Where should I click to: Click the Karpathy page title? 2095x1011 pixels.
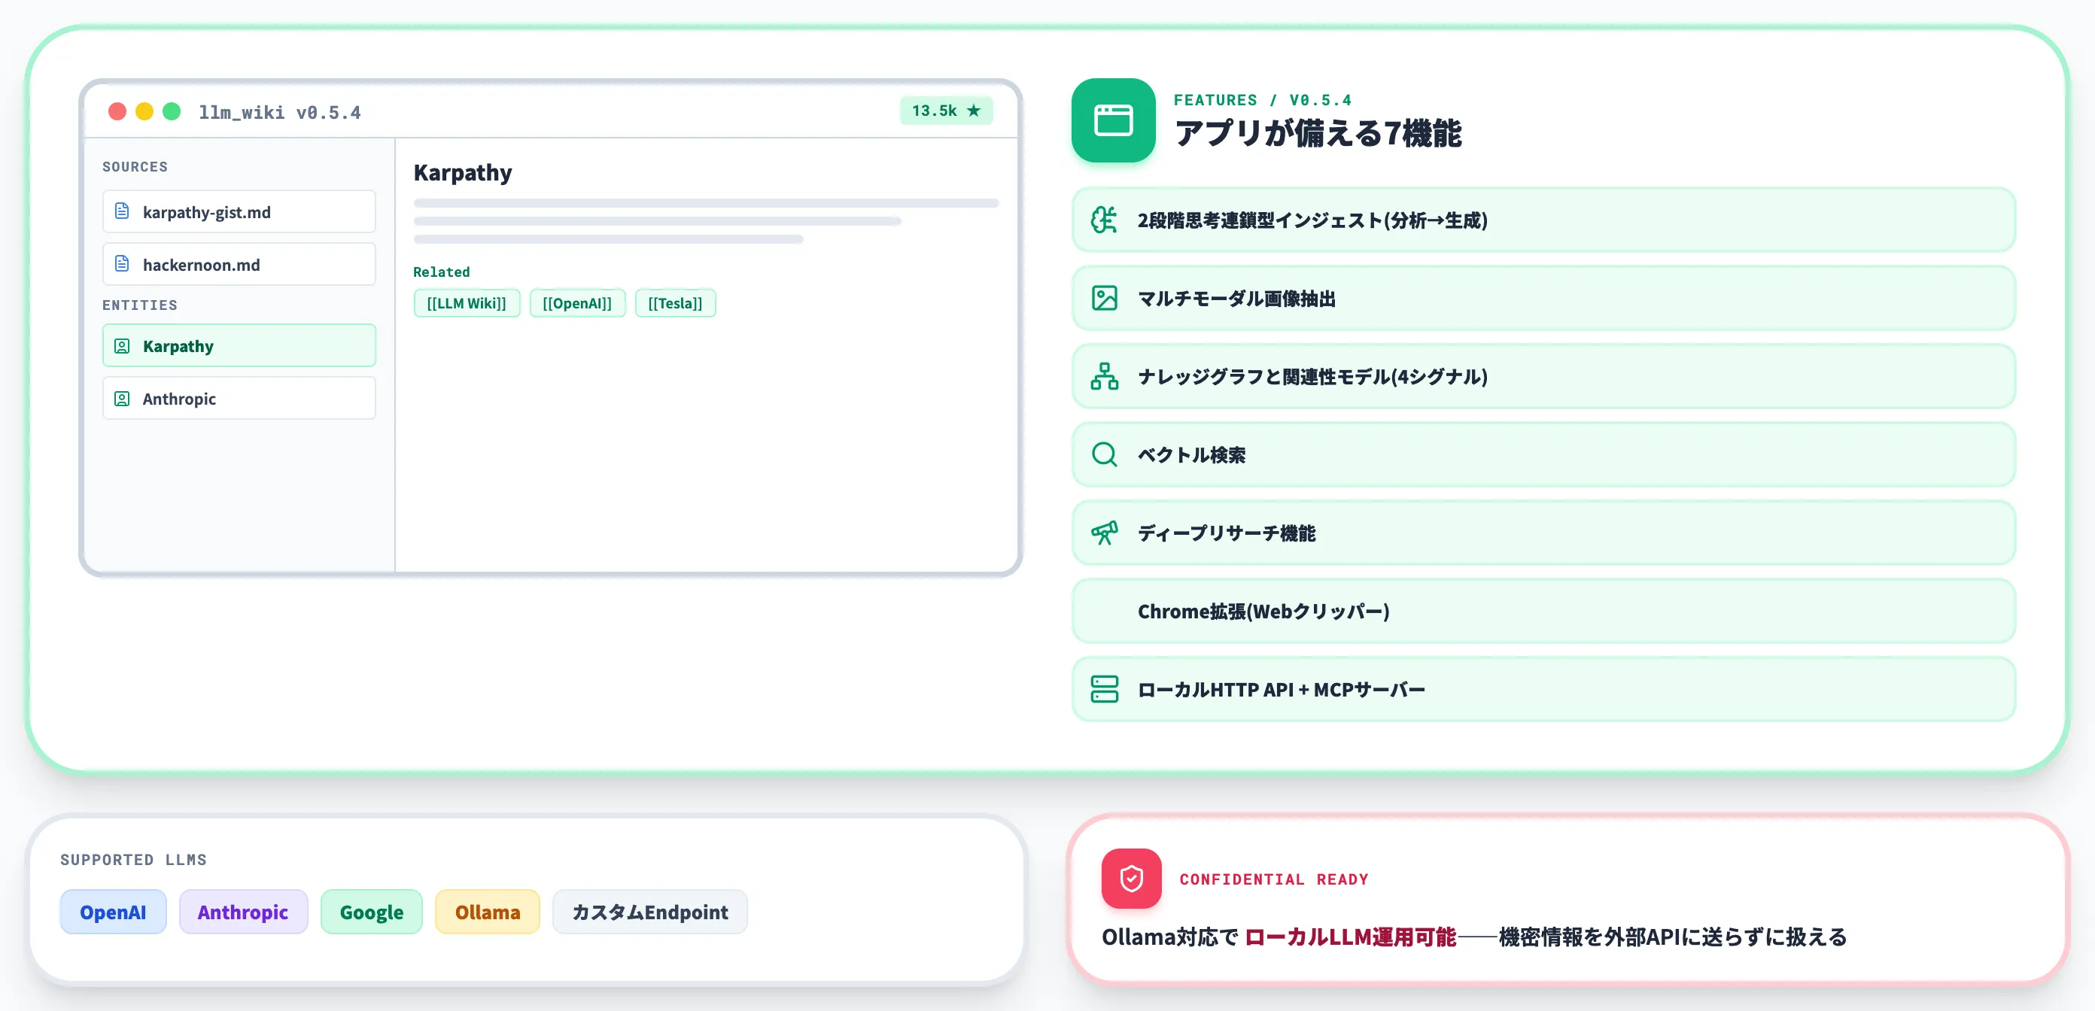point(463,172)
